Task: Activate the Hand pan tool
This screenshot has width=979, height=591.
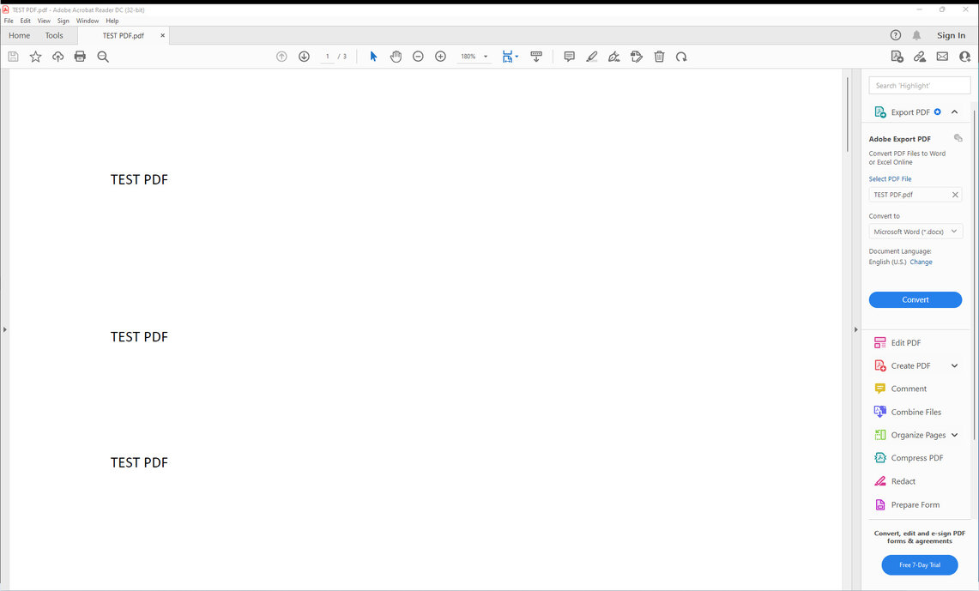Action: tap(396, 57)
